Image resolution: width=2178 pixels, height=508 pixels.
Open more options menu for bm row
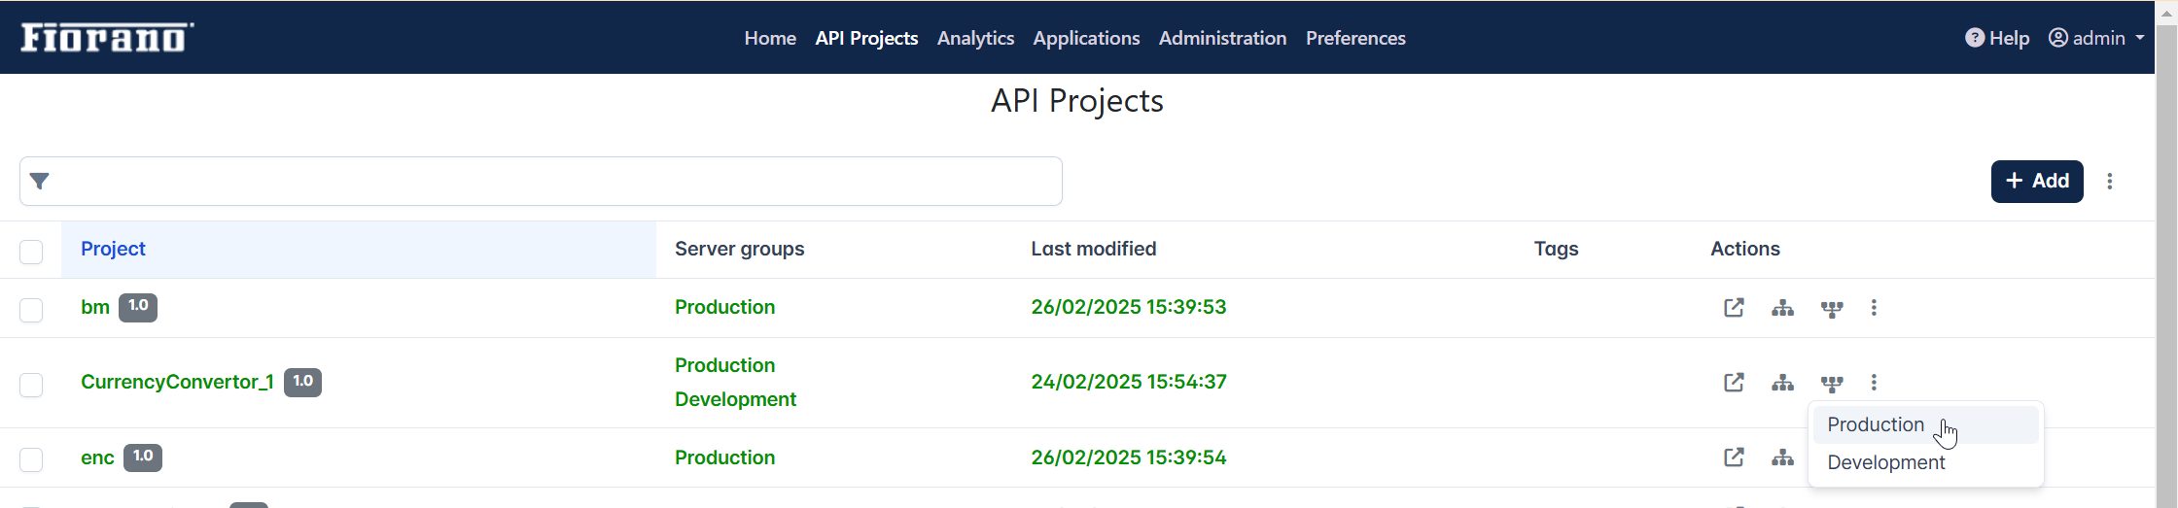[x=1874, y=308]
